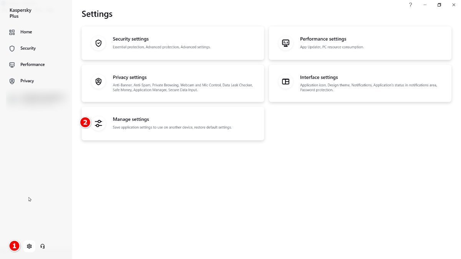This screenshot has width=461, height=259.
Task: Click the Privacy settings shield-person icon
Action: (x=98, y=81)
